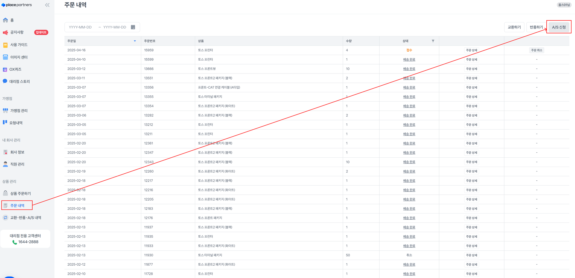The height and width of the screenshot is (278, 575).
Task: Click the 주문 내역 document icon
Action: coord(5,205)
